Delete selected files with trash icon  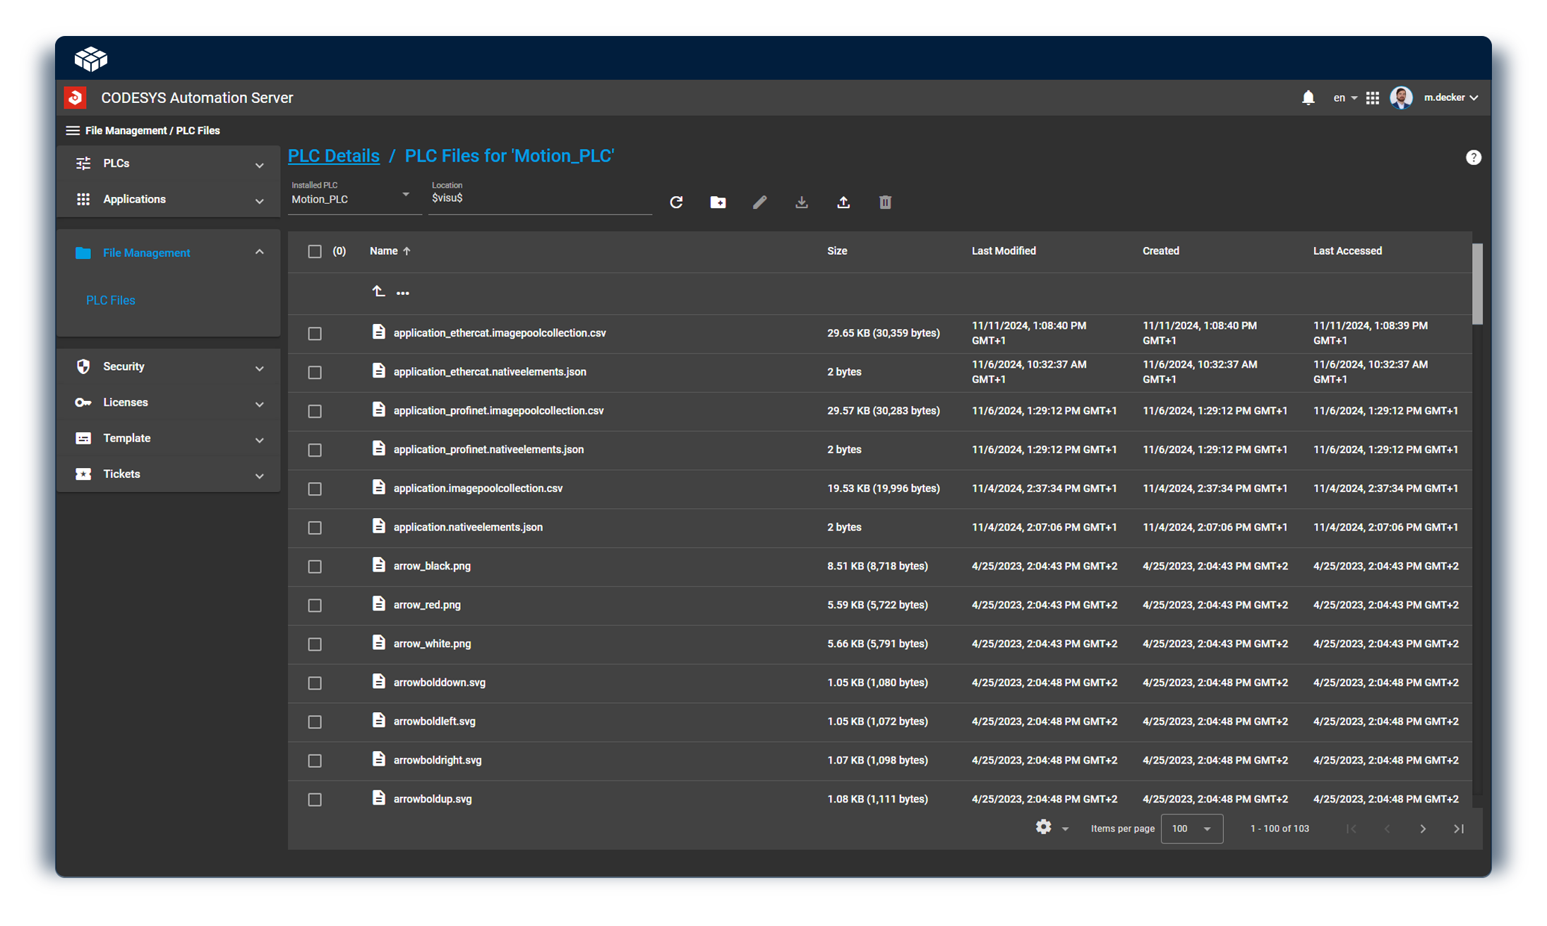coord(885,203)
